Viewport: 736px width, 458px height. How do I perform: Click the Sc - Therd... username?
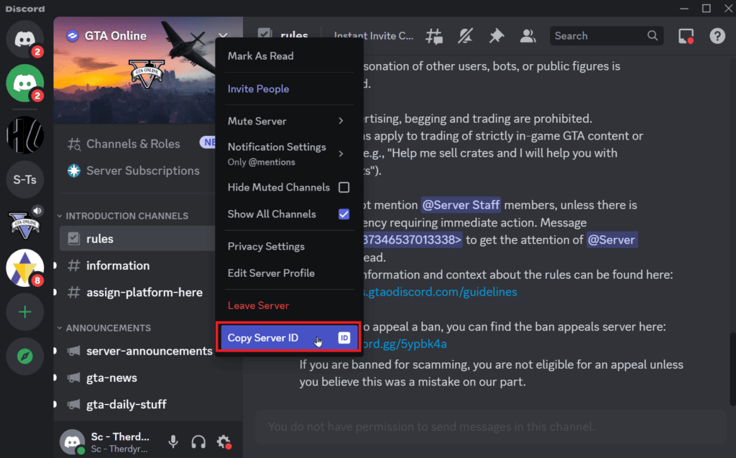coord(120,437)
